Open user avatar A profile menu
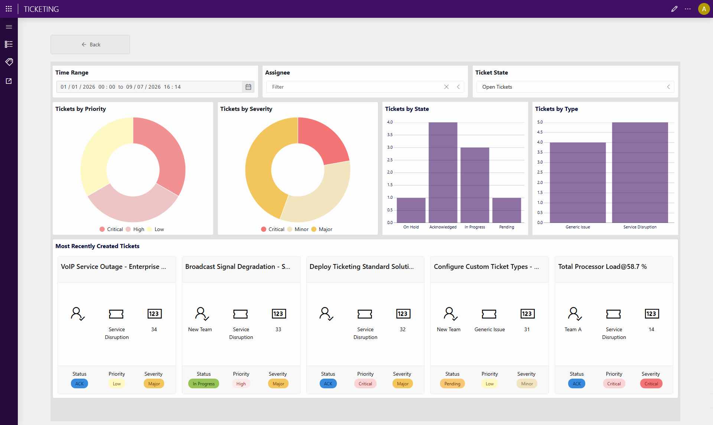This screenshot has height=425, width=713. tap(704, 9)
